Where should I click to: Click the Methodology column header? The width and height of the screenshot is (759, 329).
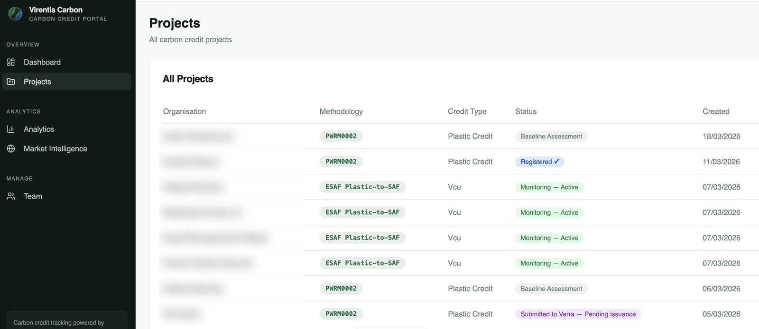click(x=341, y=111)
